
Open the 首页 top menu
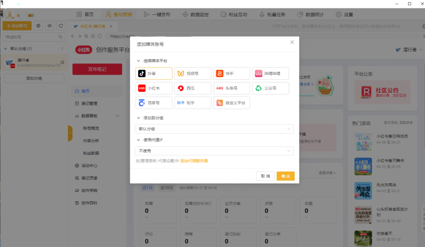[x=85, y=14]
